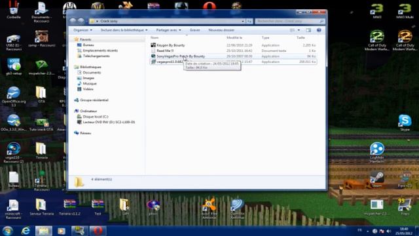
Task: Select the Skype desktop icon
Action: pos(405,123)
